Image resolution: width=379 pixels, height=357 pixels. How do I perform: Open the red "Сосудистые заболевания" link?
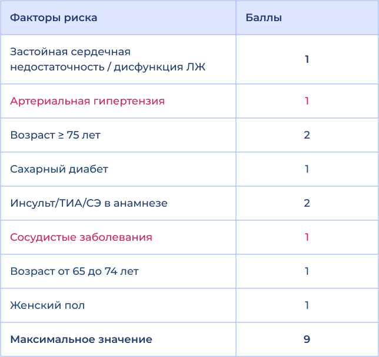(81, 237)
